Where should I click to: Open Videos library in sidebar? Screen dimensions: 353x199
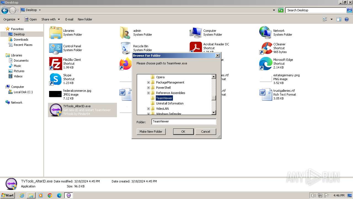18,76
